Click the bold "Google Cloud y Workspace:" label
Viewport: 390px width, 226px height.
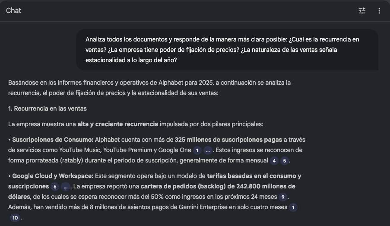click(52, 176)
